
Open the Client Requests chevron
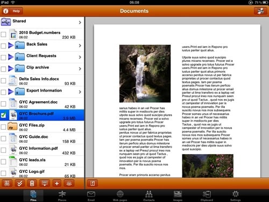coord(80,57)
